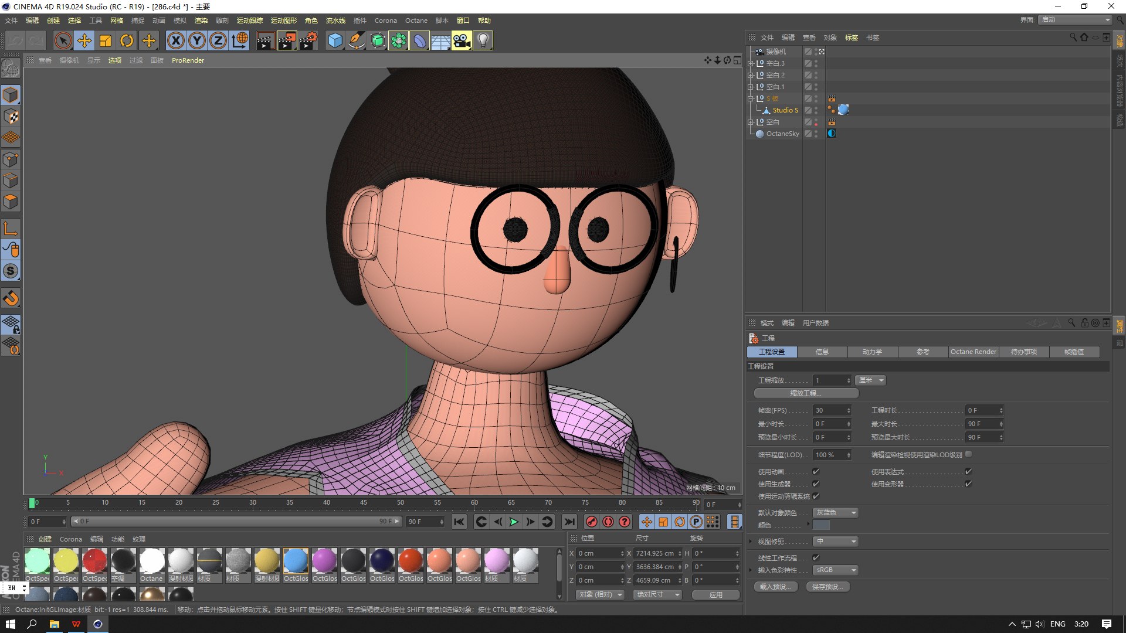Open the 界面 layout dropdown
Image resolution: width=1126 pixels, height=633 pixels.
[x=1075, y=20]
